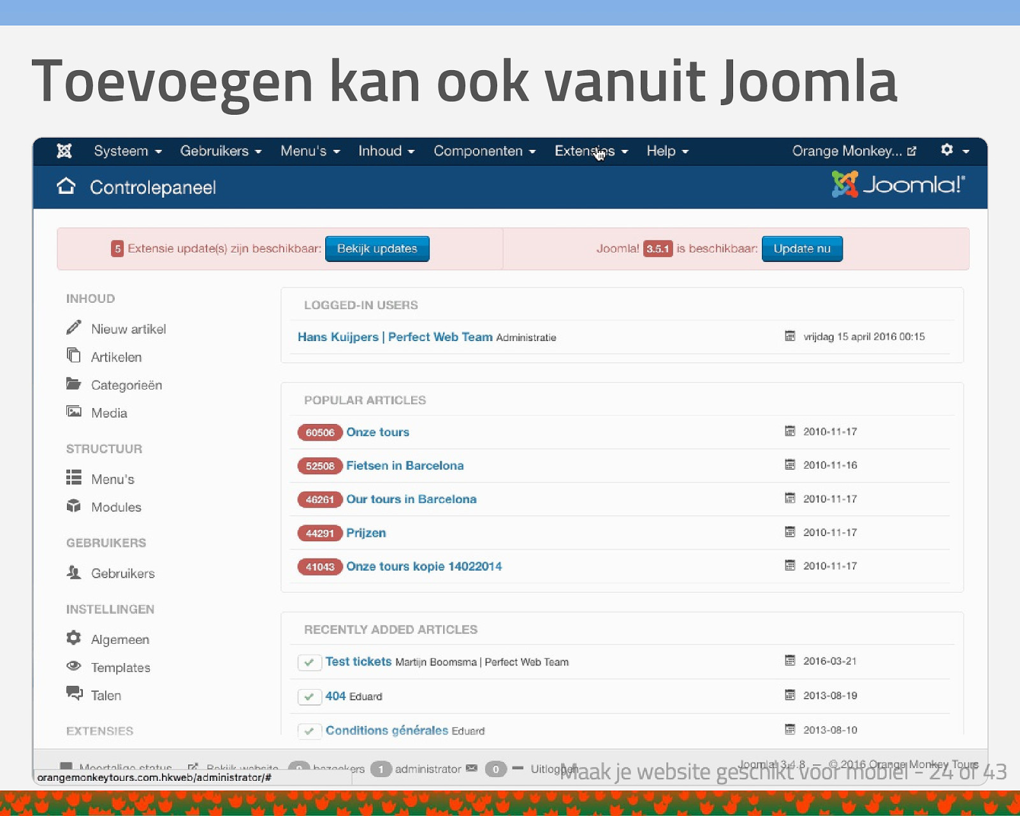
Task: Toggle published check for Conditions générales
Action: [309, 731]
